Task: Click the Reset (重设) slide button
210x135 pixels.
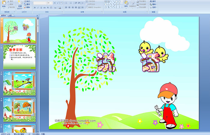Action: [27, 4]
